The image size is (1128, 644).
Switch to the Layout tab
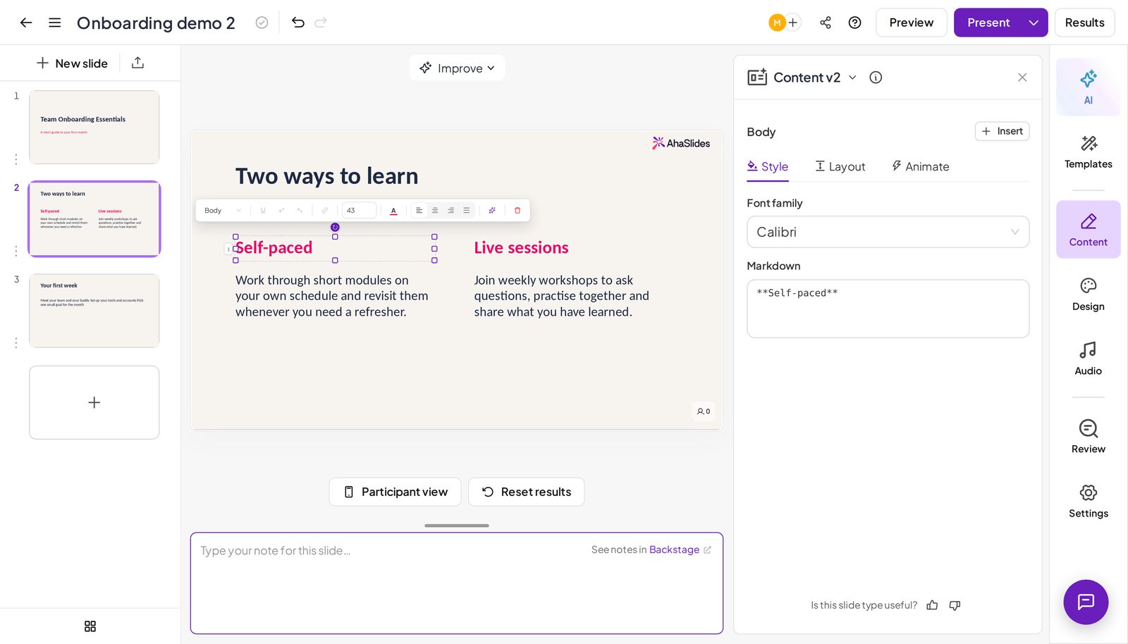840,167
